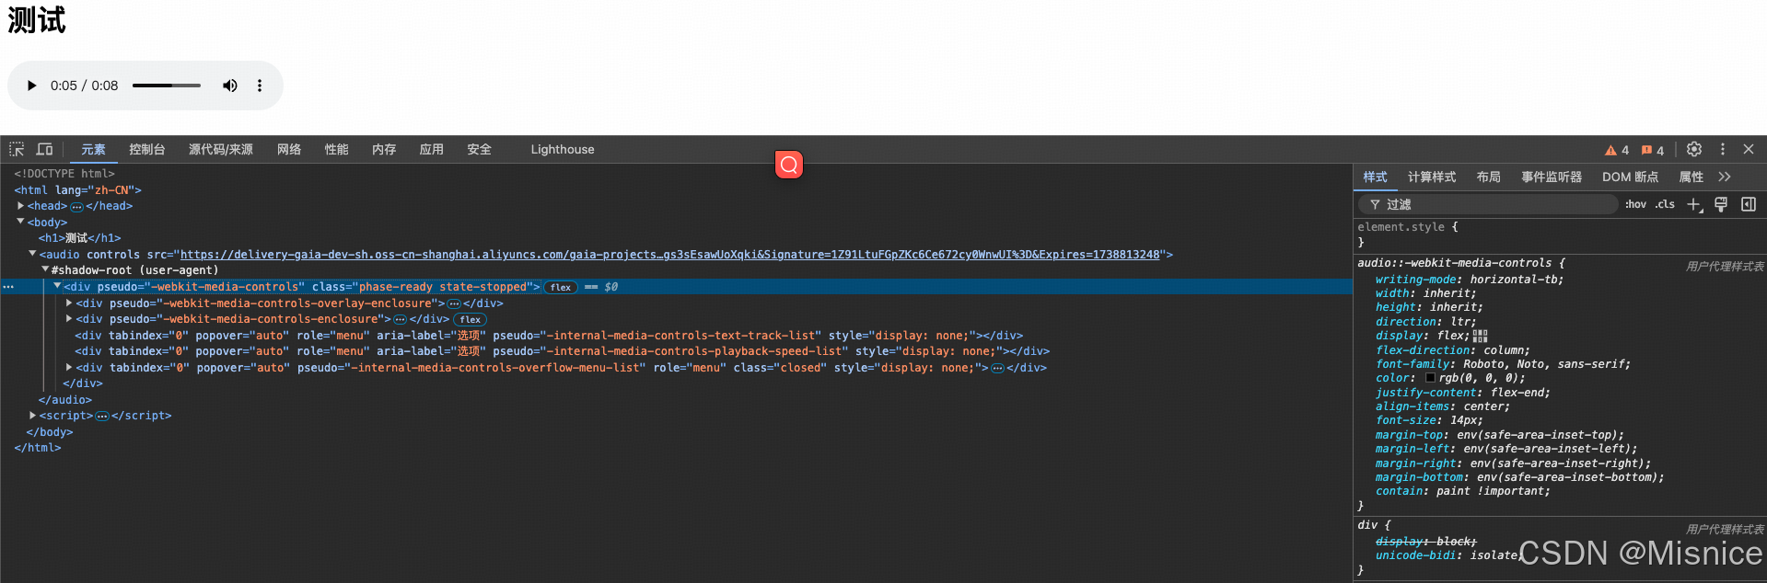This screenshot has height=583, width=1767.
Task: Click the element.style rule block
Action: point(1560,234)
